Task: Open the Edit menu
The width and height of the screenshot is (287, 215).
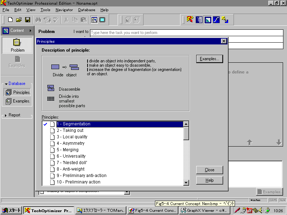Action: (18, 10)
